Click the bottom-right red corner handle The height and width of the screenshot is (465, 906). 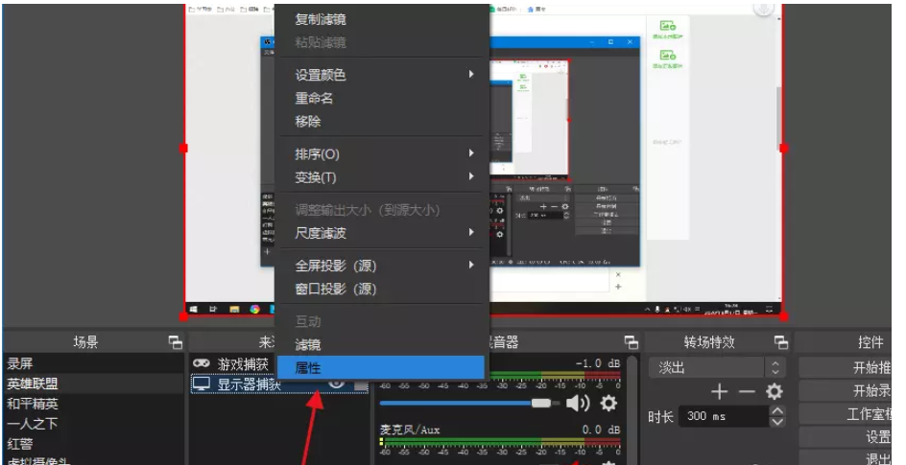click(783, 316)
